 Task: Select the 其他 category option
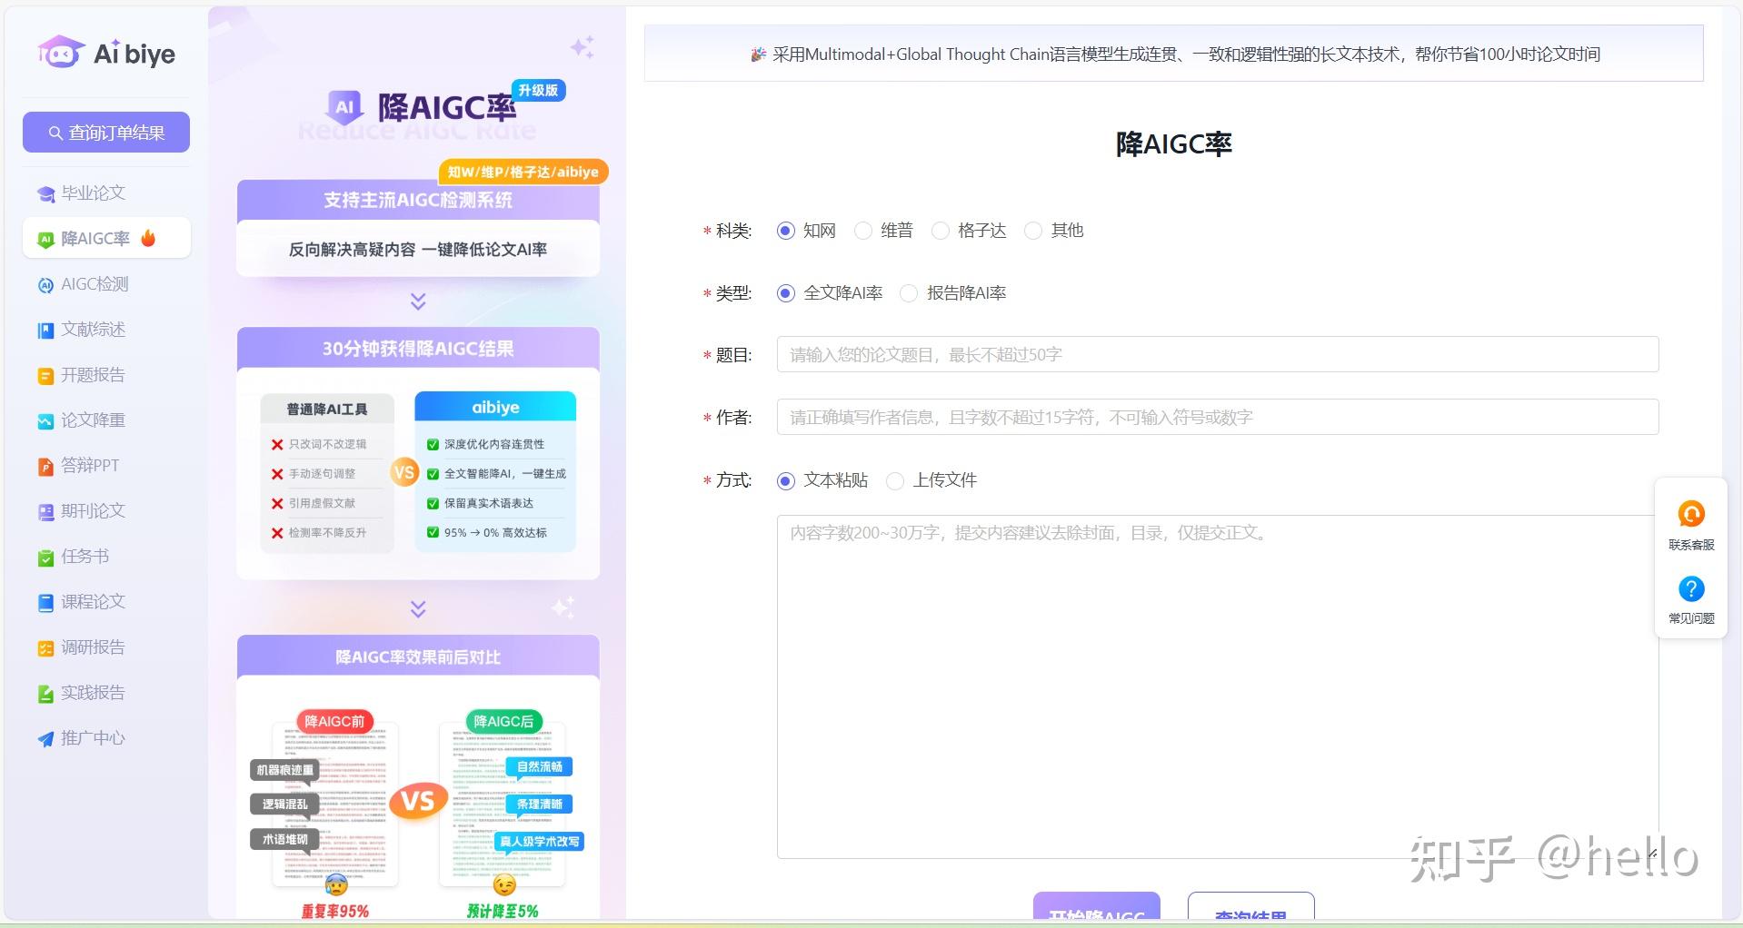(x=1032, y=231)
